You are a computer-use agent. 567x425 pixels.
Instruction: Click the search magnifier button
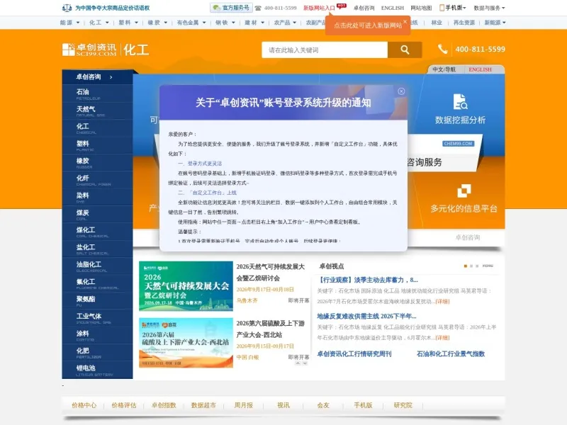click(x=405, y=50)
